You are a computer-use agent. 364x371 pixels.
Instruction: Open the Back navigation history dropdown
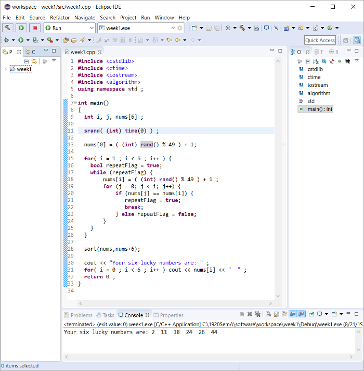tap(185, 40)
